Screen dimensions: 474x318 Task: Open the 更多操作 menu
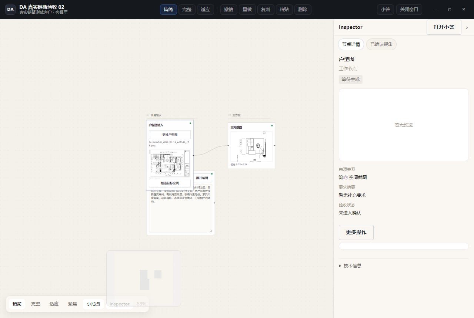356,232
